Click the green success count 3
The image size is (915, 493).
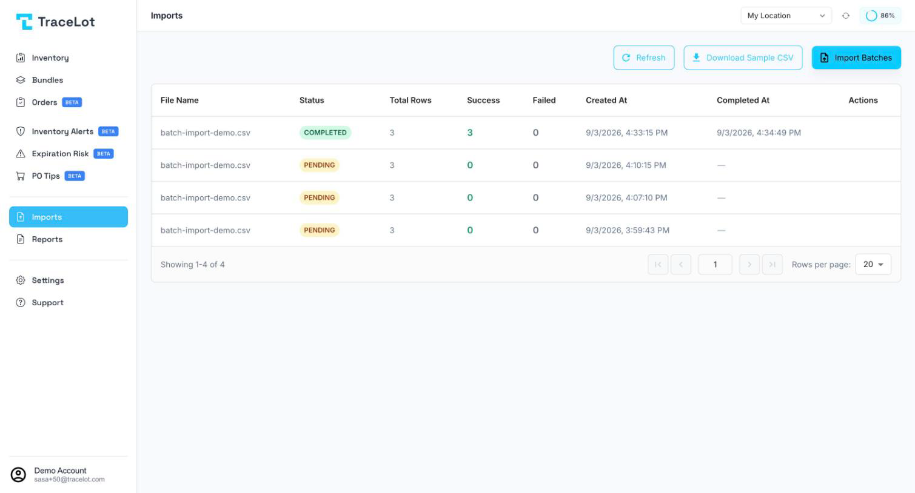[470, 133]
